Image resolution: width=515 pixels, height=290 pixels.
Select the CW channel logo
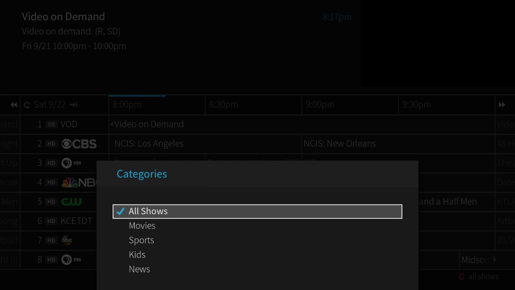point(71,201)
